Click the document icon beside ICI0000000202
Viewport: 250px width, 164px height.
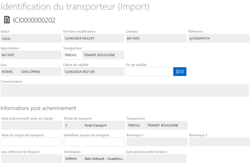(x=7, y=20)
